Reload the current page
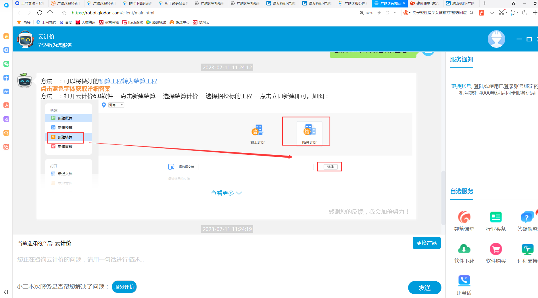 pyautogui.click(x=40, y=13)
